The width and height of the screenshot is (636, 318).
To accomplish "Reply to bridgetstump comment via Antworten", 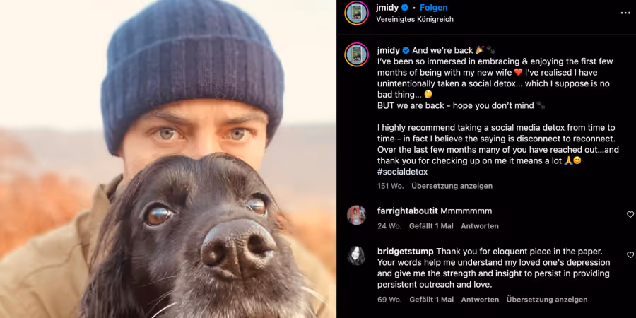I will 480,300.
